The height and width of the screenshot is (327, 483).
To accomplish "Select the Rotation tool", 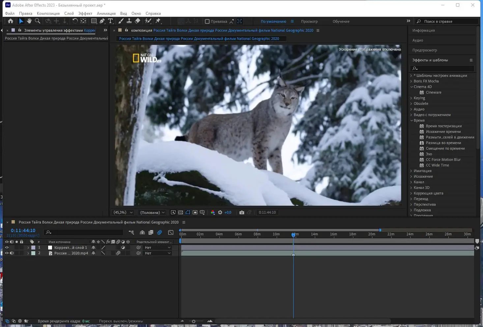I will (75, 21).
